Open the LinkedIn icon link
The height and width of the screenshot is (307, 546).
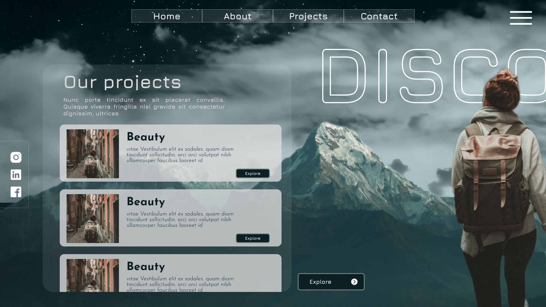(x=16, y=175)
